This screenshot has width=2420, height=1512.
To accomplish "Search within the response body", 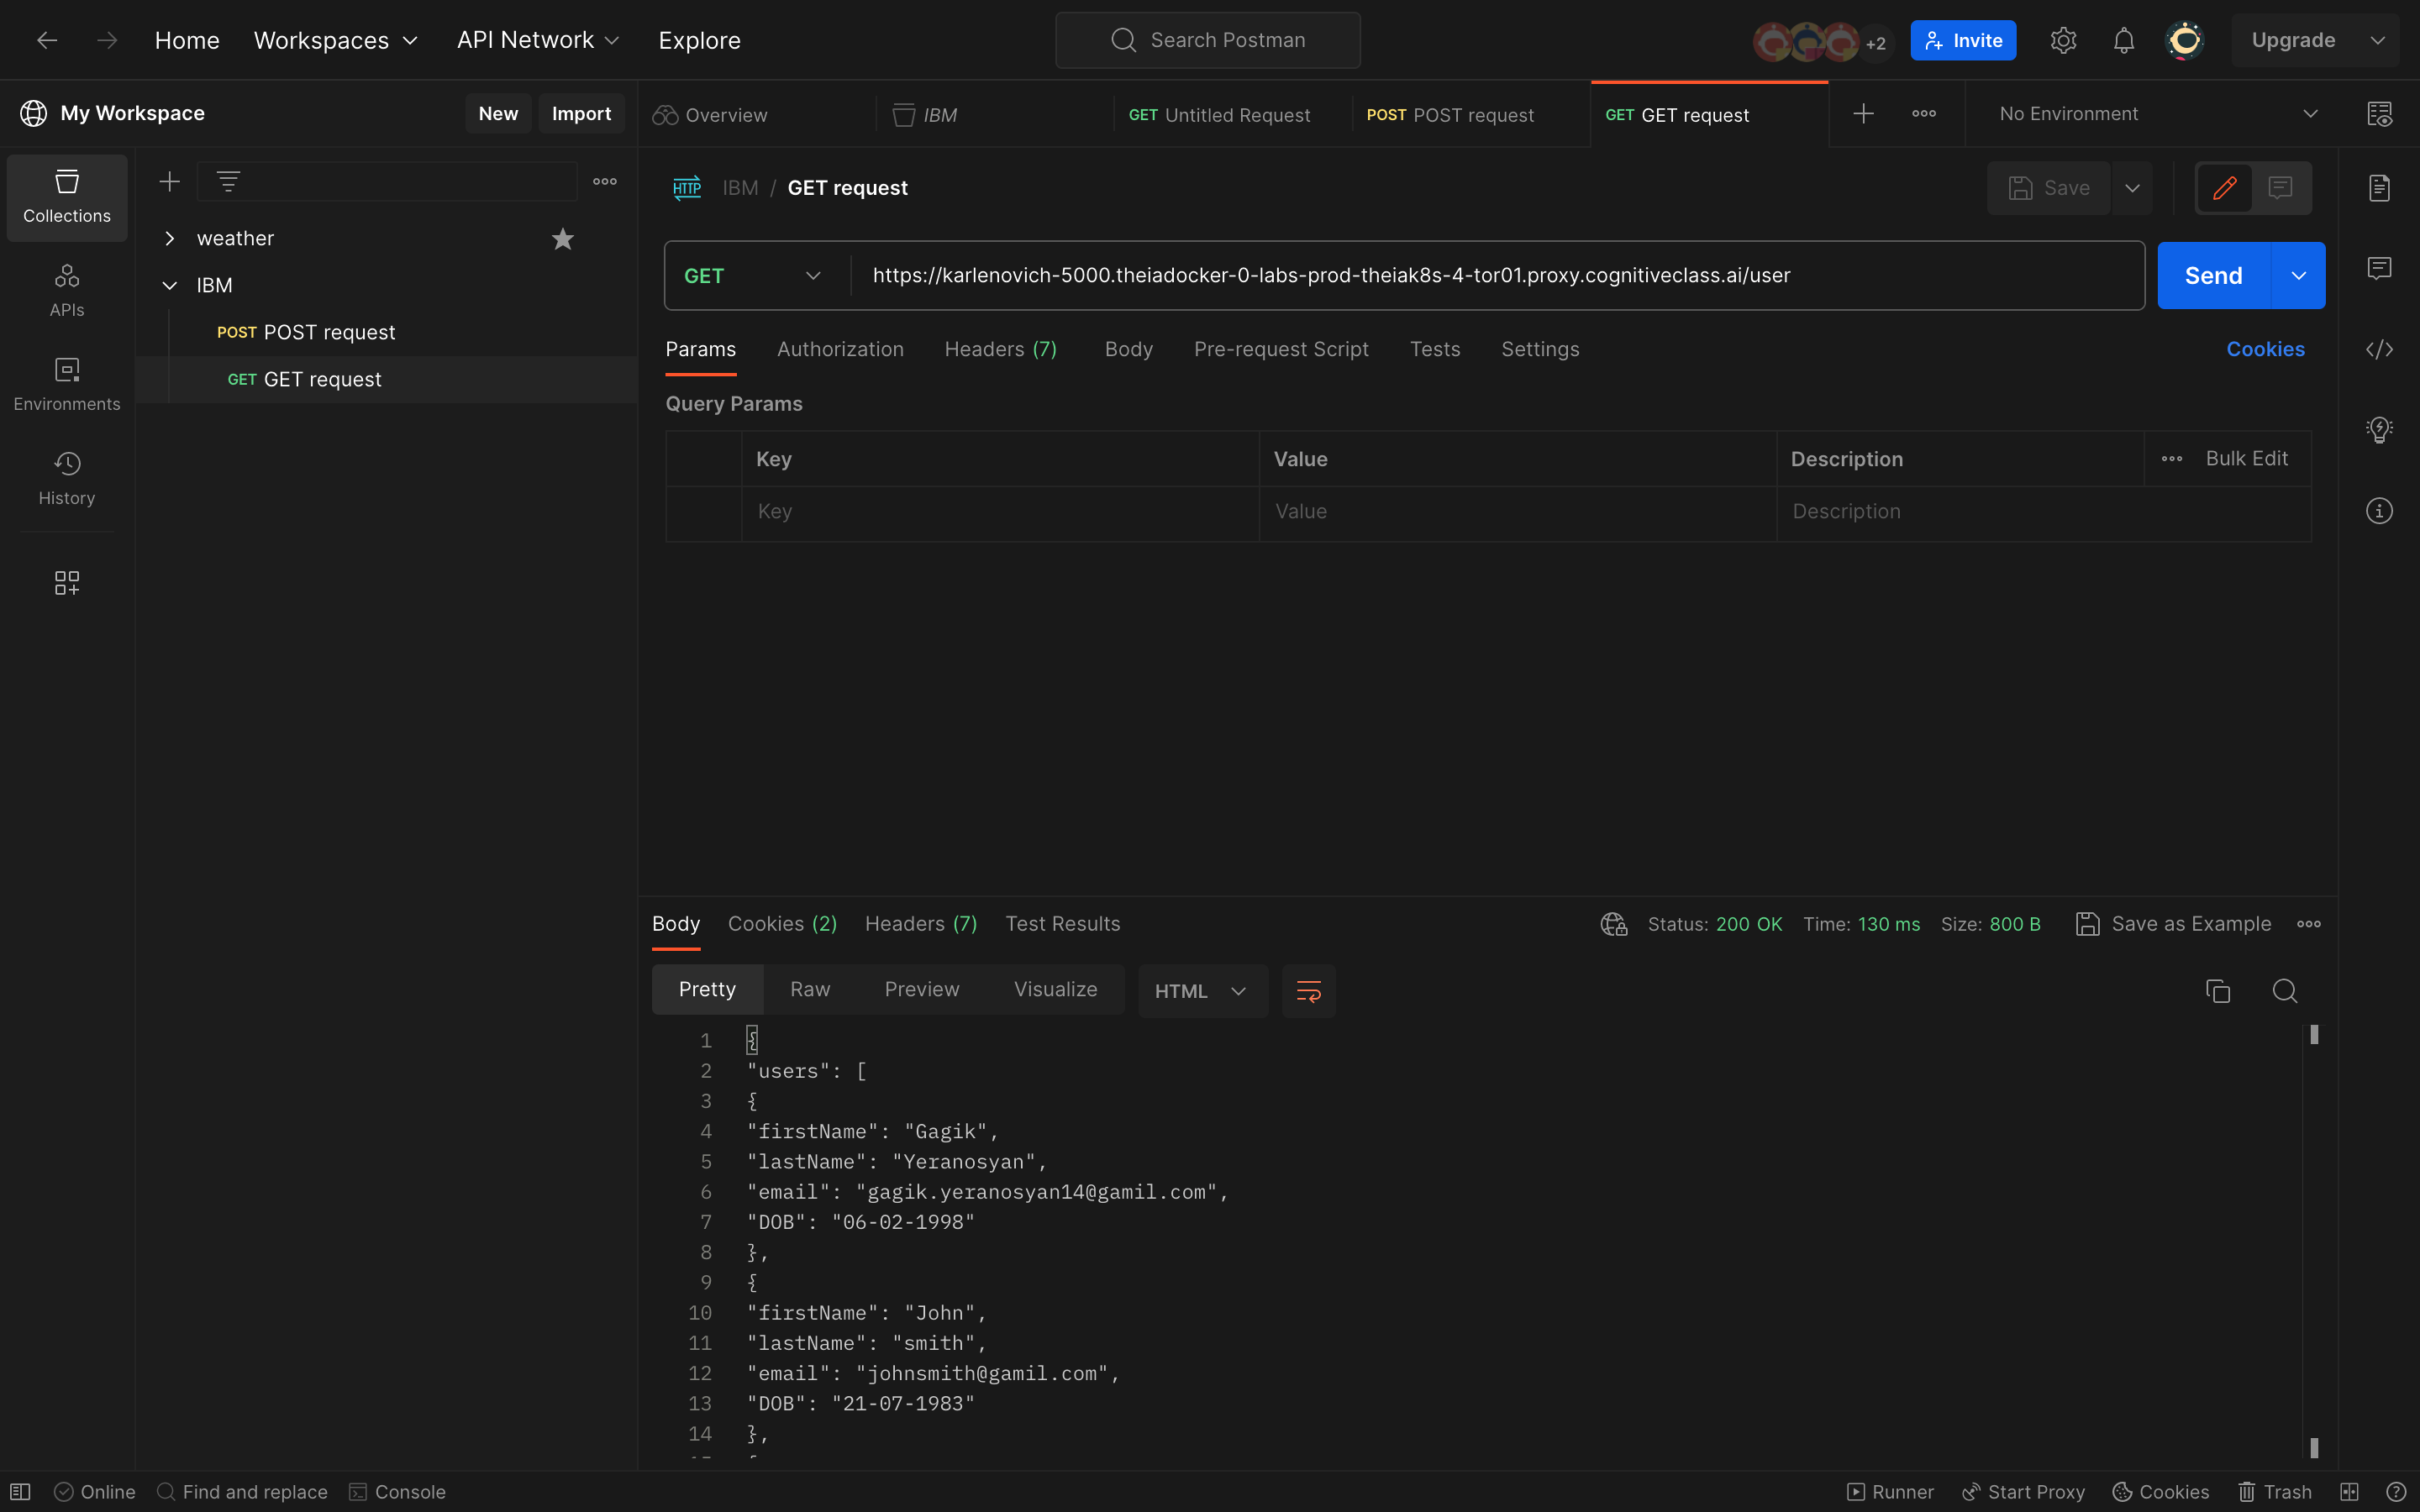I will (x=2285, y=991).
